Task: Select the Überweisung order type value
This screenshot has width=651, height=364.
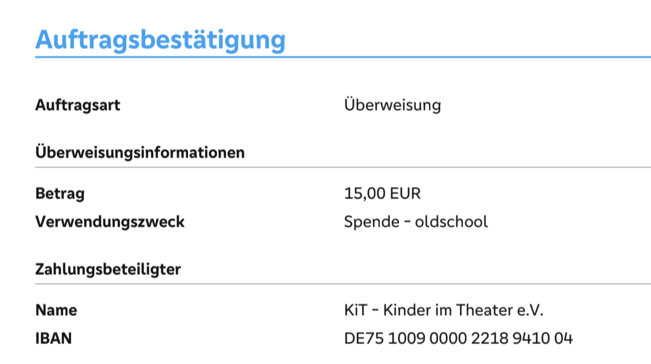Action: tap(392, 105)
